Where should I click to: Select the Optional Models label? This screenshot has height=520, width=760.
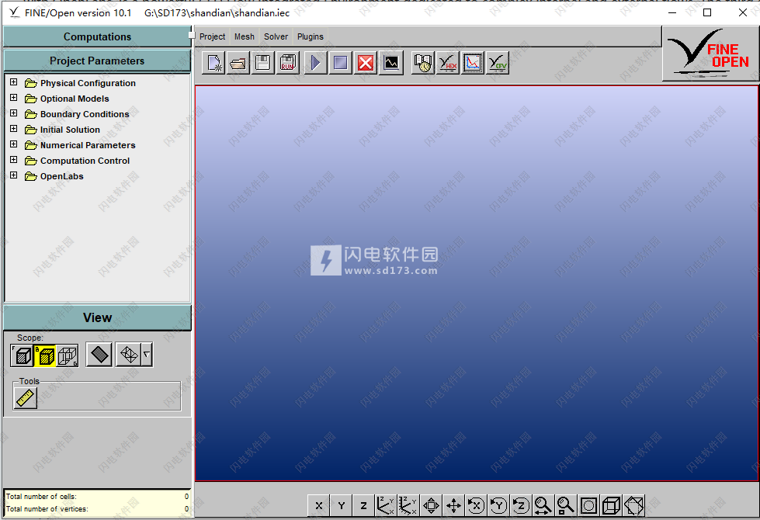pyautogui.click(x=75, y=99)
